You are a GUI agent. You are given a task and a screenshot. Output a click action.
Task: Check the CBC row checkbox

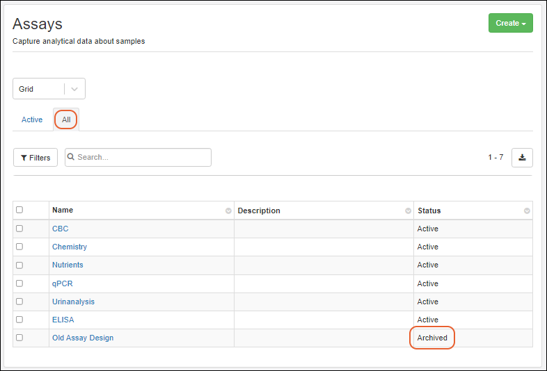[x=19, y=229]
